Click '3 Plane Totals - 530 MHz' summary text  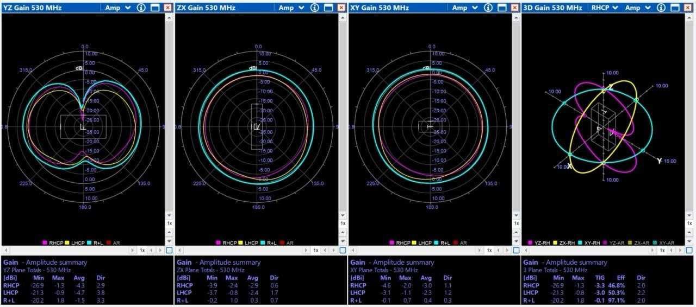[x=556, y=270]
